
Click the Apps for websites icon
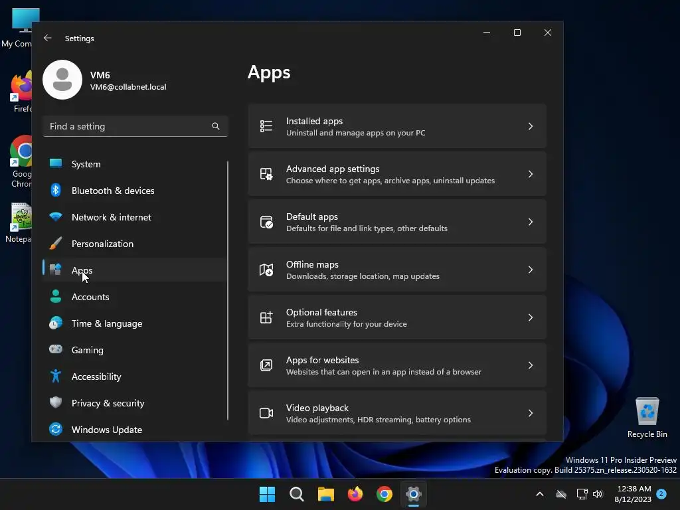tap(266, 365)
